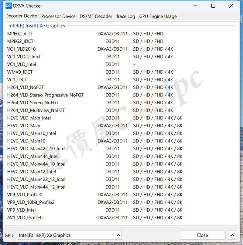Collapse panel with the up-arrow button beside Close
The height and width of the screenshot is (245, 243).
[x=233, y=235]
